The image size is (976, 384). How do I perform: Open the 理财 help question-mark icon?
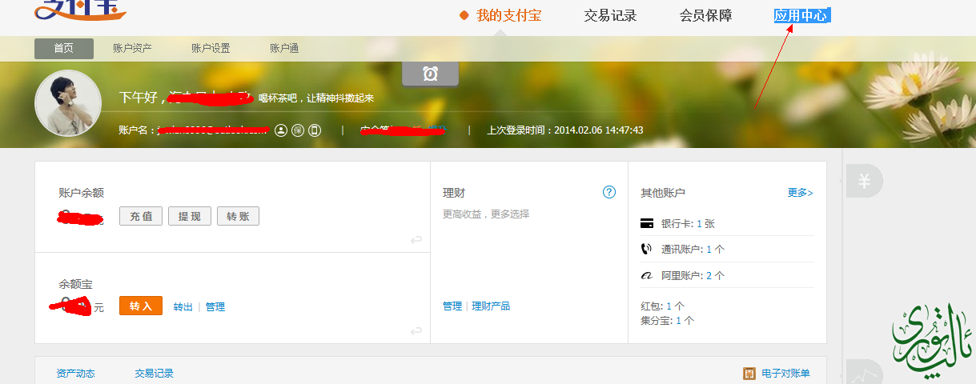(609, 192)
